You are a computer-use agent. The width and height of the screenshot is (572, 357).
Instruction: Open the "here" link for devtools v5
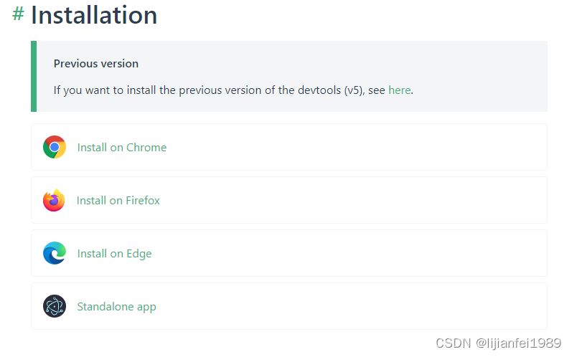(x=399, y=90)
